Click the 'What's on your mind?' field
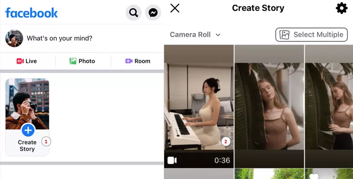The height and width of the screenshot is (179, 353). tap(59, 38)
